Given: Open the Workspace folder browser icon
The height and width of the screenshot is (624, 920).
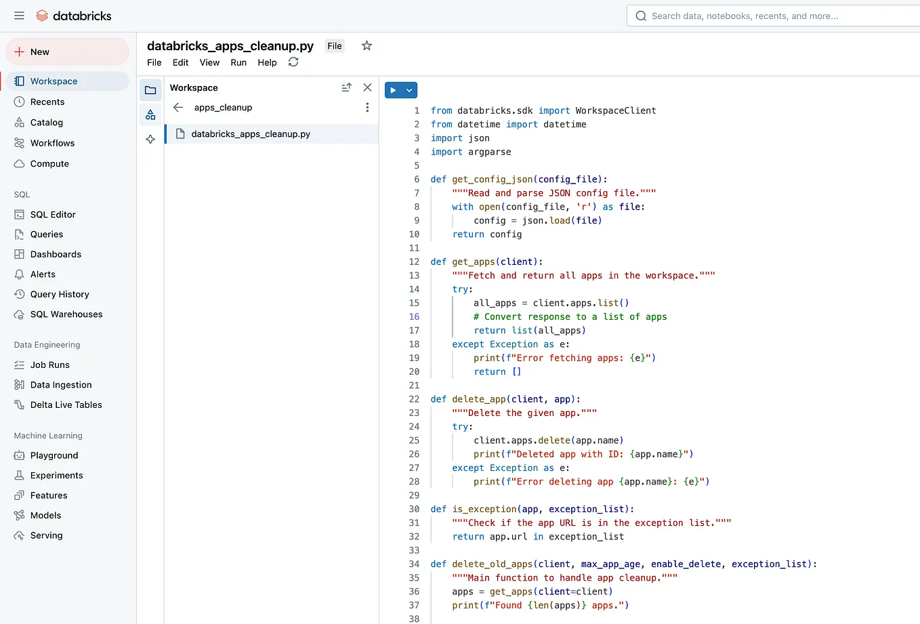Looking at the screenshot, I should pos(150,89).
